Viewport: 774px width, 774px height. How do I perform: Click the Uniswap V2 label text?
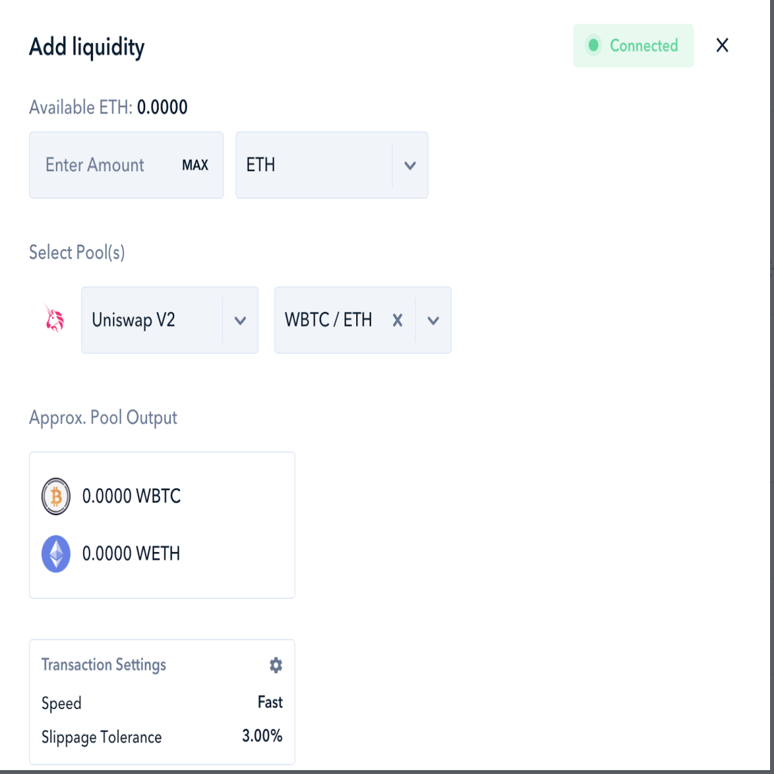coord(134,320)
